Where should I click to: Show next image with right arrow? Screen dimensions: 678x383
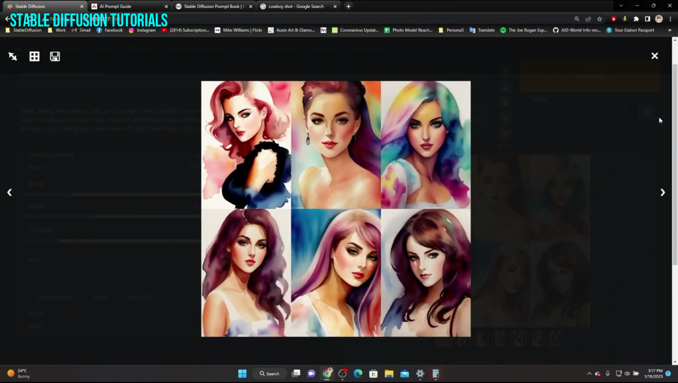pos(663,192)
